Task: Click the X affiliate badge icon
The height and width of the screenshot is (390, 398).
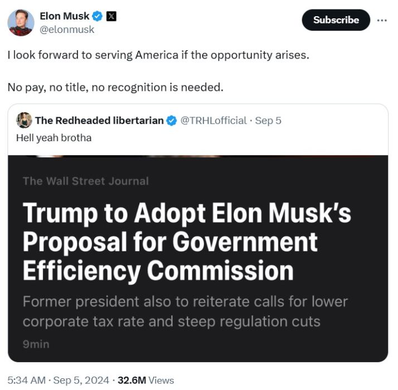Action: coord(111,16)
